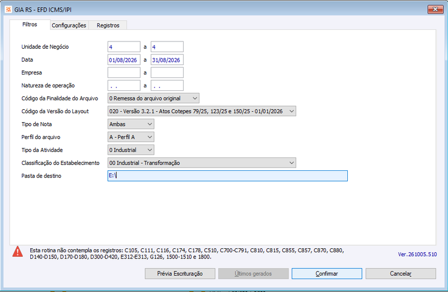Click the Unidade de Negócio end field
This screenshot has width=448, height=292.
(x=167, y=47)
